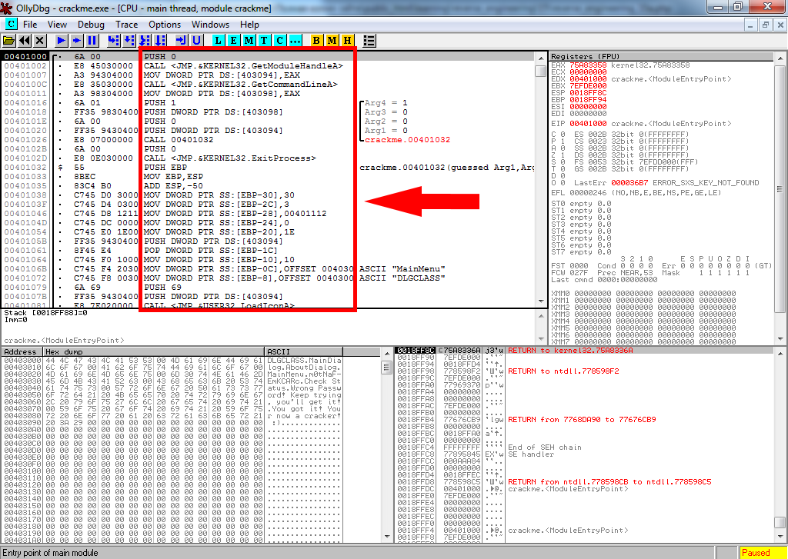This screenshot has height=559, width=788.
Task: Click Execute till user code U icon
Action: 197,40
